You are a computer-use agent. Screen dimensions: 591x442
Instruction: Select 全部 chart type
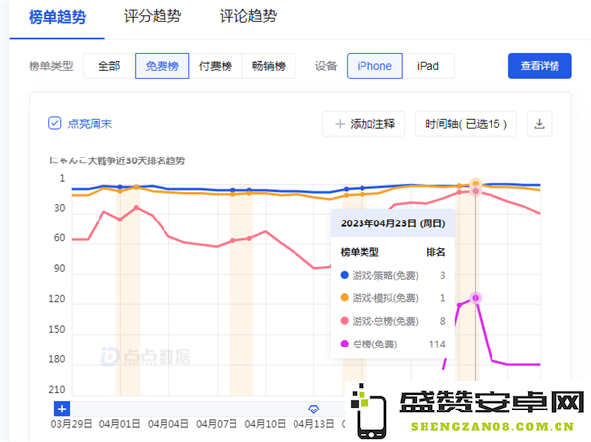tap(109, 66)
